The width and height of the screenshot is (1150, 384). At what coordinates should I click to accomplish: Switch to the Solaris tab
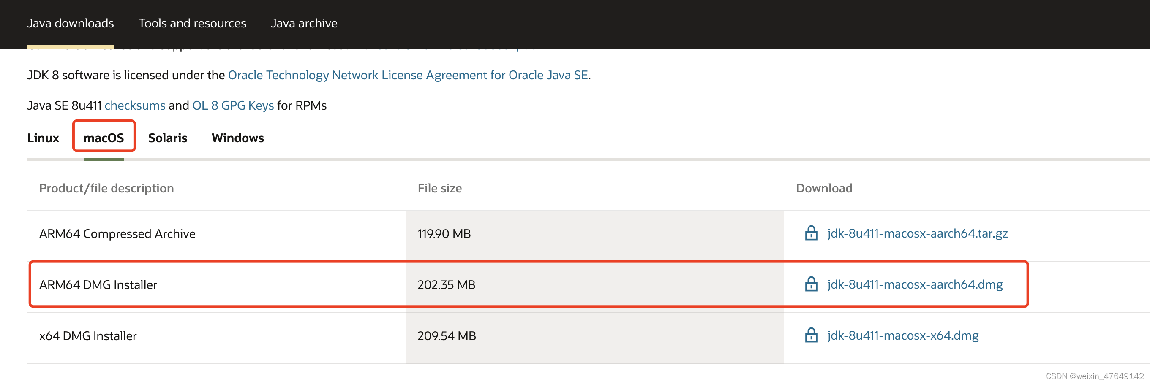pos(167,138)
